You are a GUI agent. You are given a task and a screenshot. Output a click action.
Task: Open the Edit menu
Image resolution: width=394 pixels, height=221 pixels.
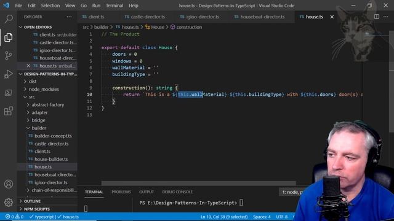click(31, 6)
